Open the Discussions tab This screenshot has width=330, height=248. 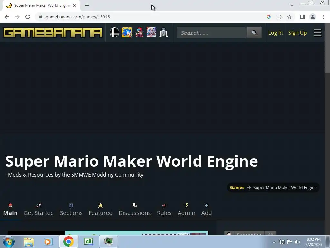[x=135, y=210]
